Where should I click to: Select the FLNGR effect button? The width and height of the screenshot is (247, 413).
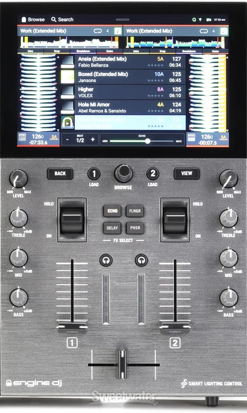tap(135, 211)
